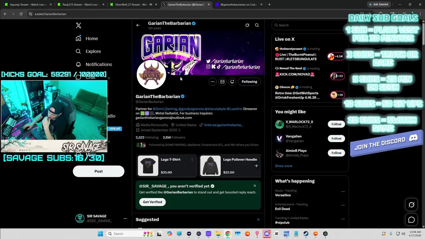Toggle post notifications bell for Garian

click(232, 82)
